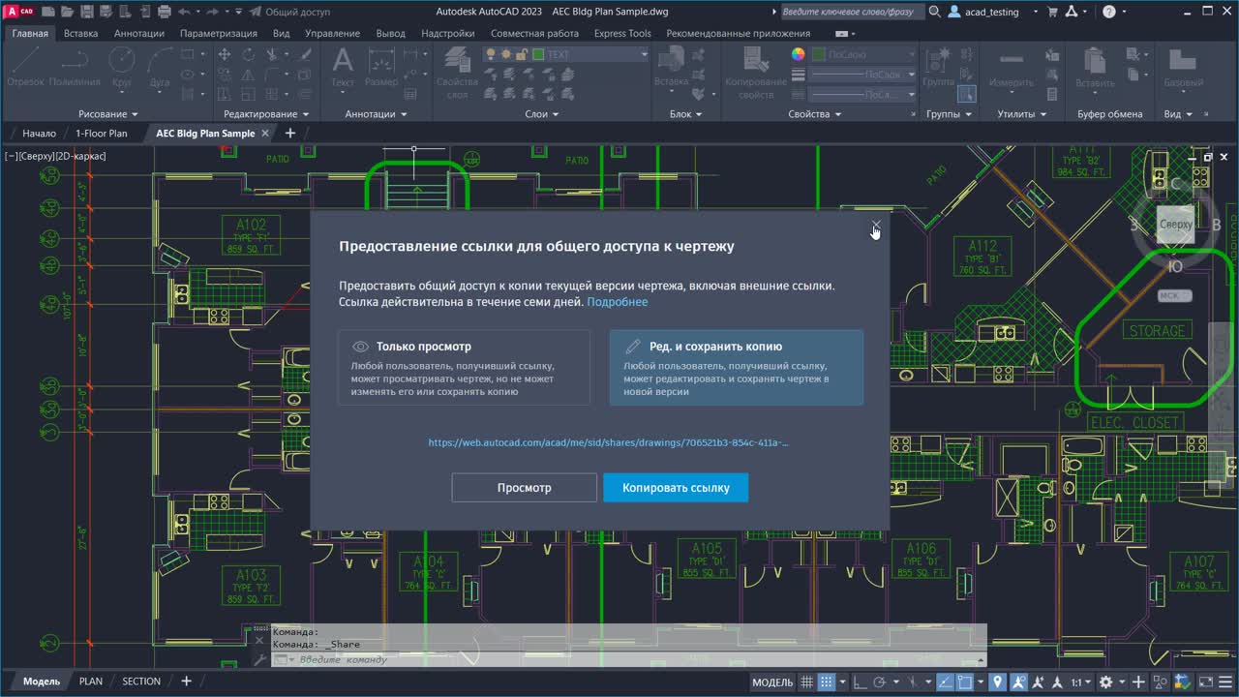1239x697 pixels.
Task: Click the Open folder icon in quick access toolbar
Action: click(69, 12)
